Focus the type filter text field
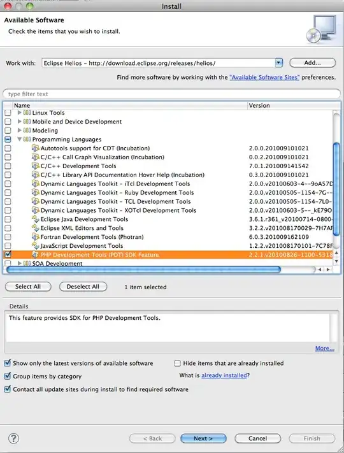This screenshot has width=344, height=453. pos(171,94)
